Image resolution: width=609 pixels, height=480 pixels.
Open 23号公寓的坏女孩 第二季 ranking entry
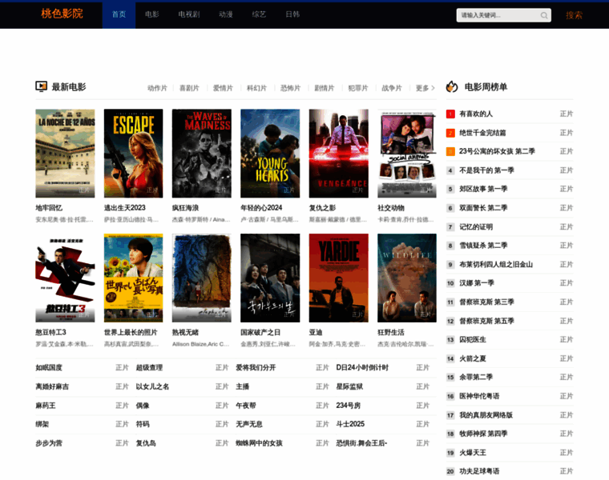pyautogui.click(x=497, y=151)
